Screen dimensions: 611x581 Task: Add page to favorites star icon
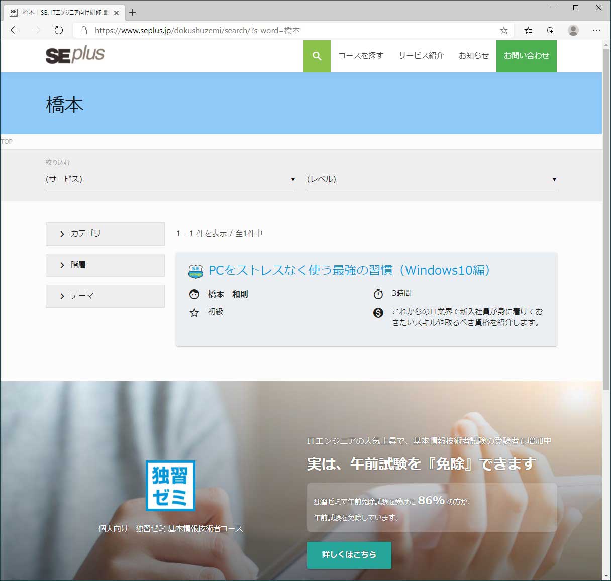click(504, 31)
